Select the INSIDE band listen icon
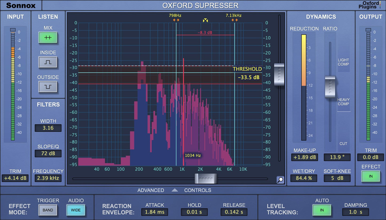The height and width of the screenshot is (220, 386). (48, 62)
